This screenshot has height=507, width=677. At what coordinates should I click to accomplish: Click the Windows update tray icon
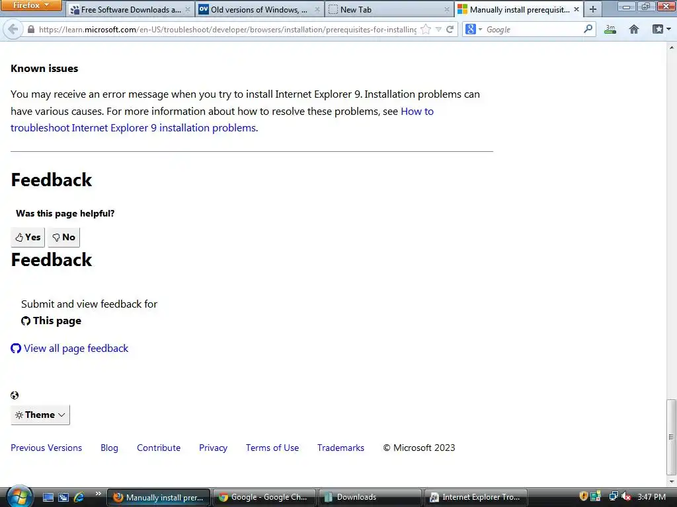click(596, 496)
